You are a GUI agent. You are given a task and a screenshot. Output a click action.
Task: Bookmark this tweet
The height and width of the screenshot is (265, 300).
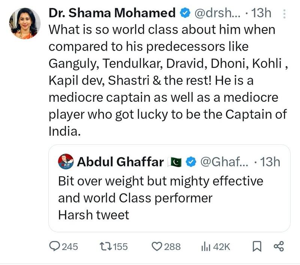point(256,246)
